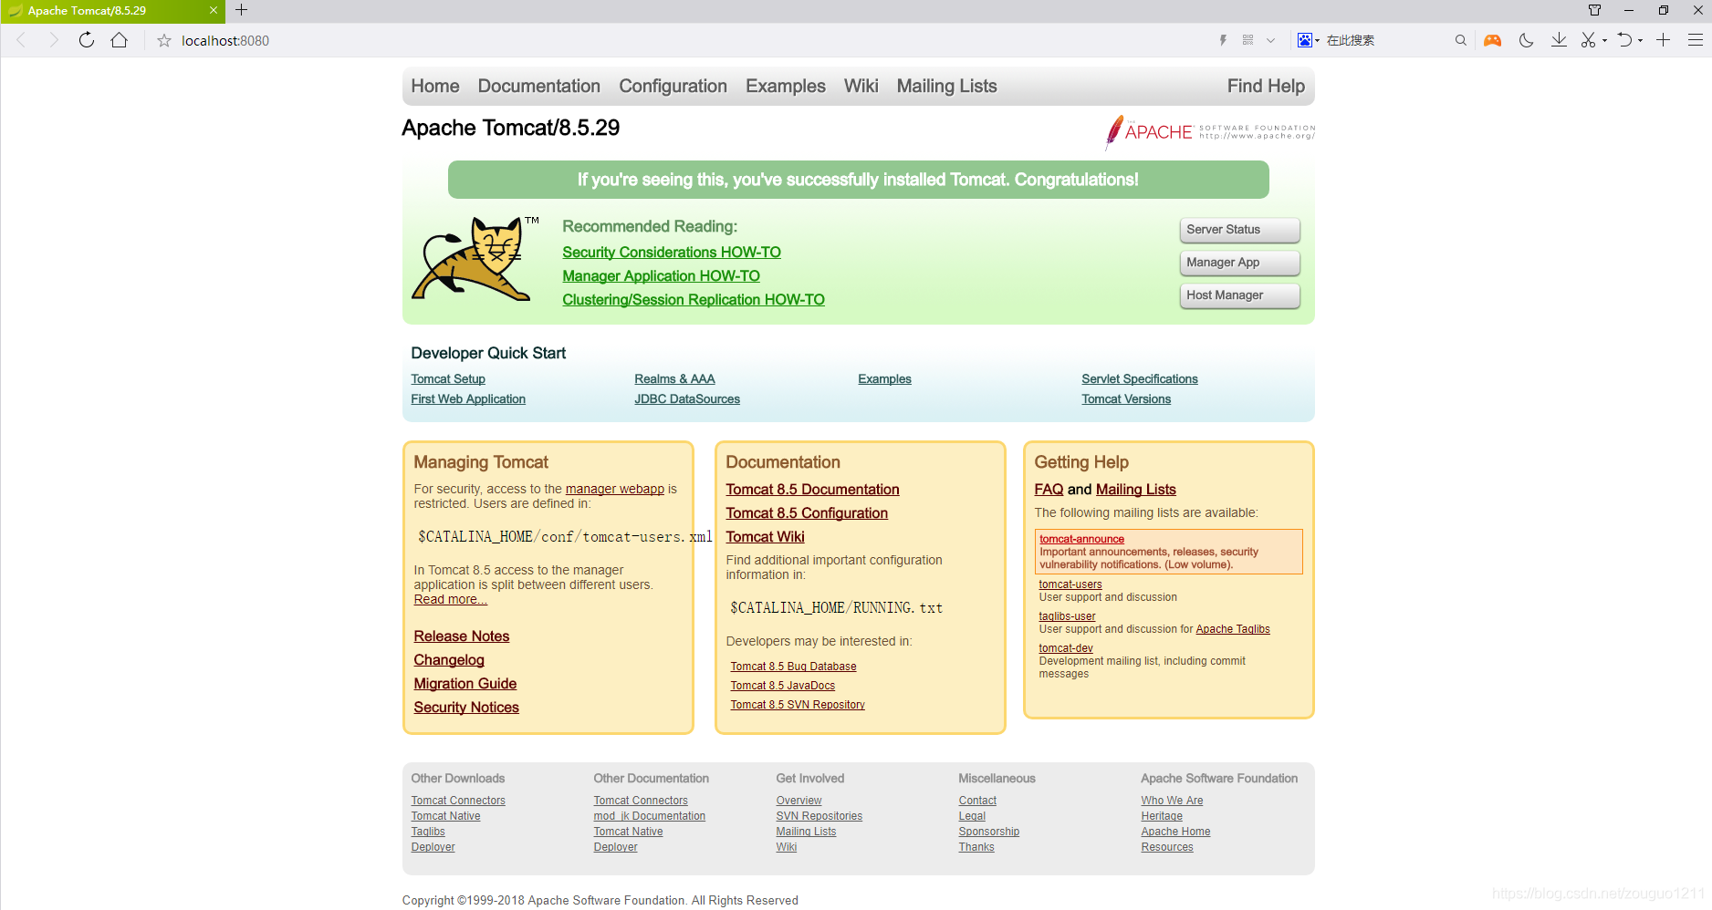
Task: Click the Manager App button
Action: [x=1240, y=263]
